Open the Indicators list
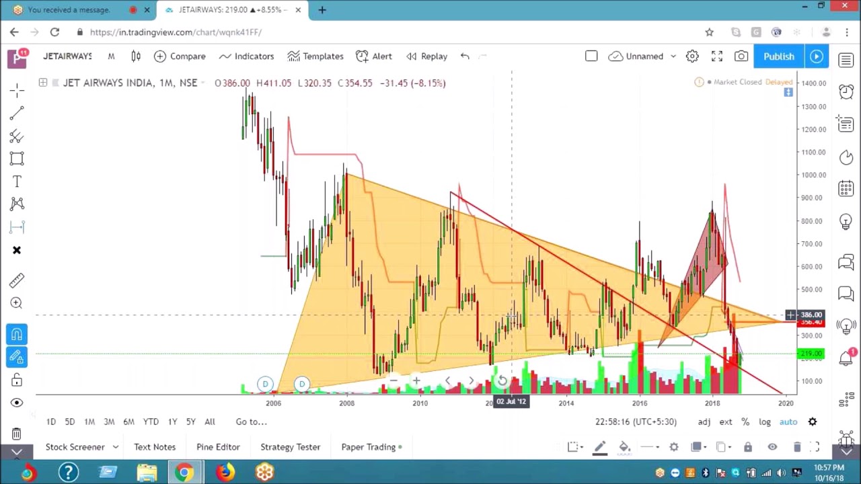The width and height of the screenshot is (861, 484). click(246, 56)
